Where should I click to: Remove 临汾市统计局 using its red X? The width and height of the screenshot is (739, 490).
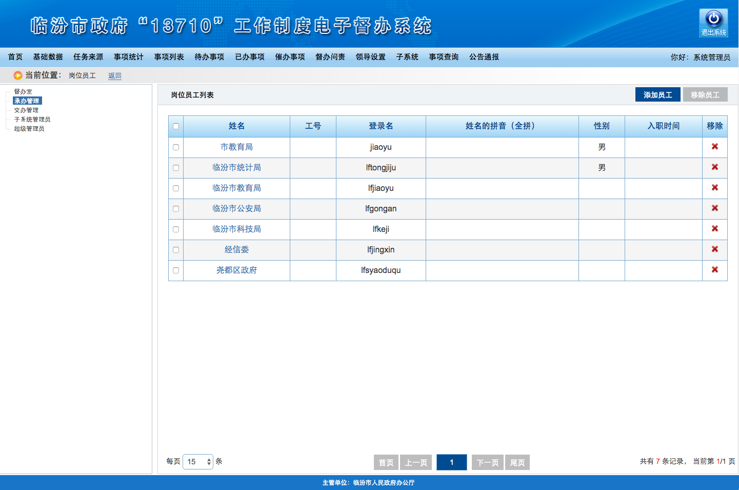tap(714, 167)
